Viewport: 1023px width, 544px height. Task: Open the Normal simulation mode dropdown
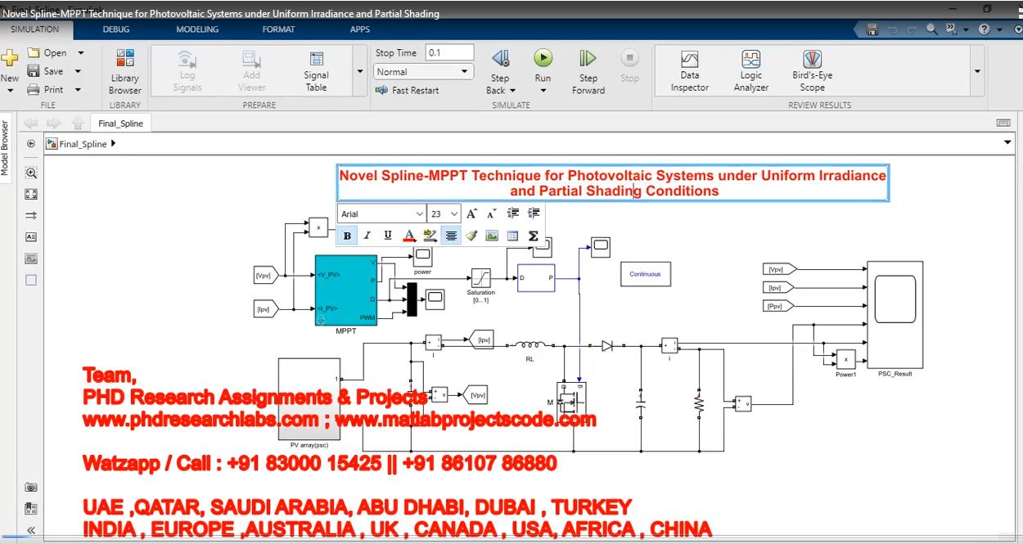click(424, 72)
